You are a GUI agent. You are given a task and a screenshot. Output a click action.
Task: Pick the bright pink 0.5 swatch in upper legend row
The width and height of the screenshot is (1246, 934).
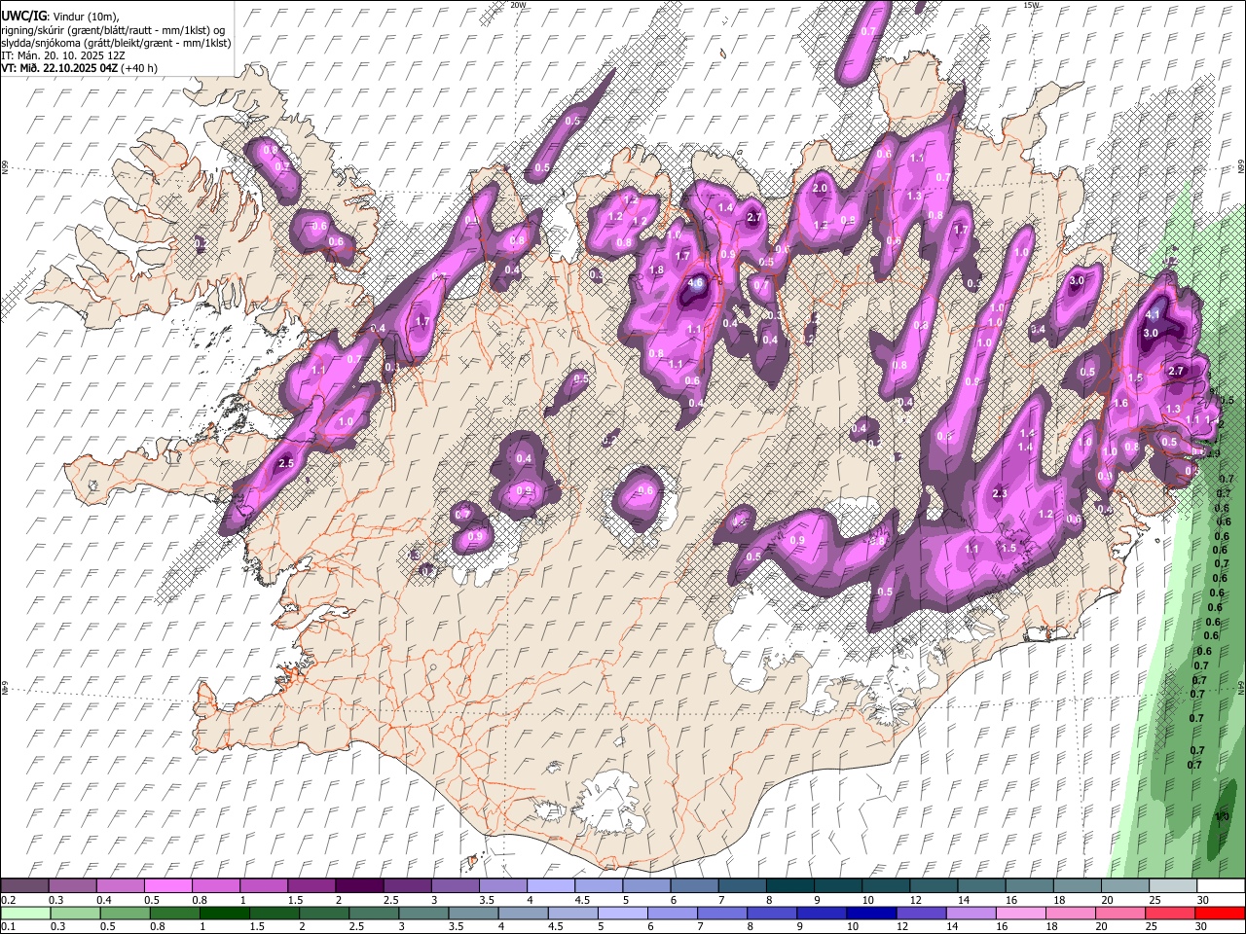tap(168, 886)
